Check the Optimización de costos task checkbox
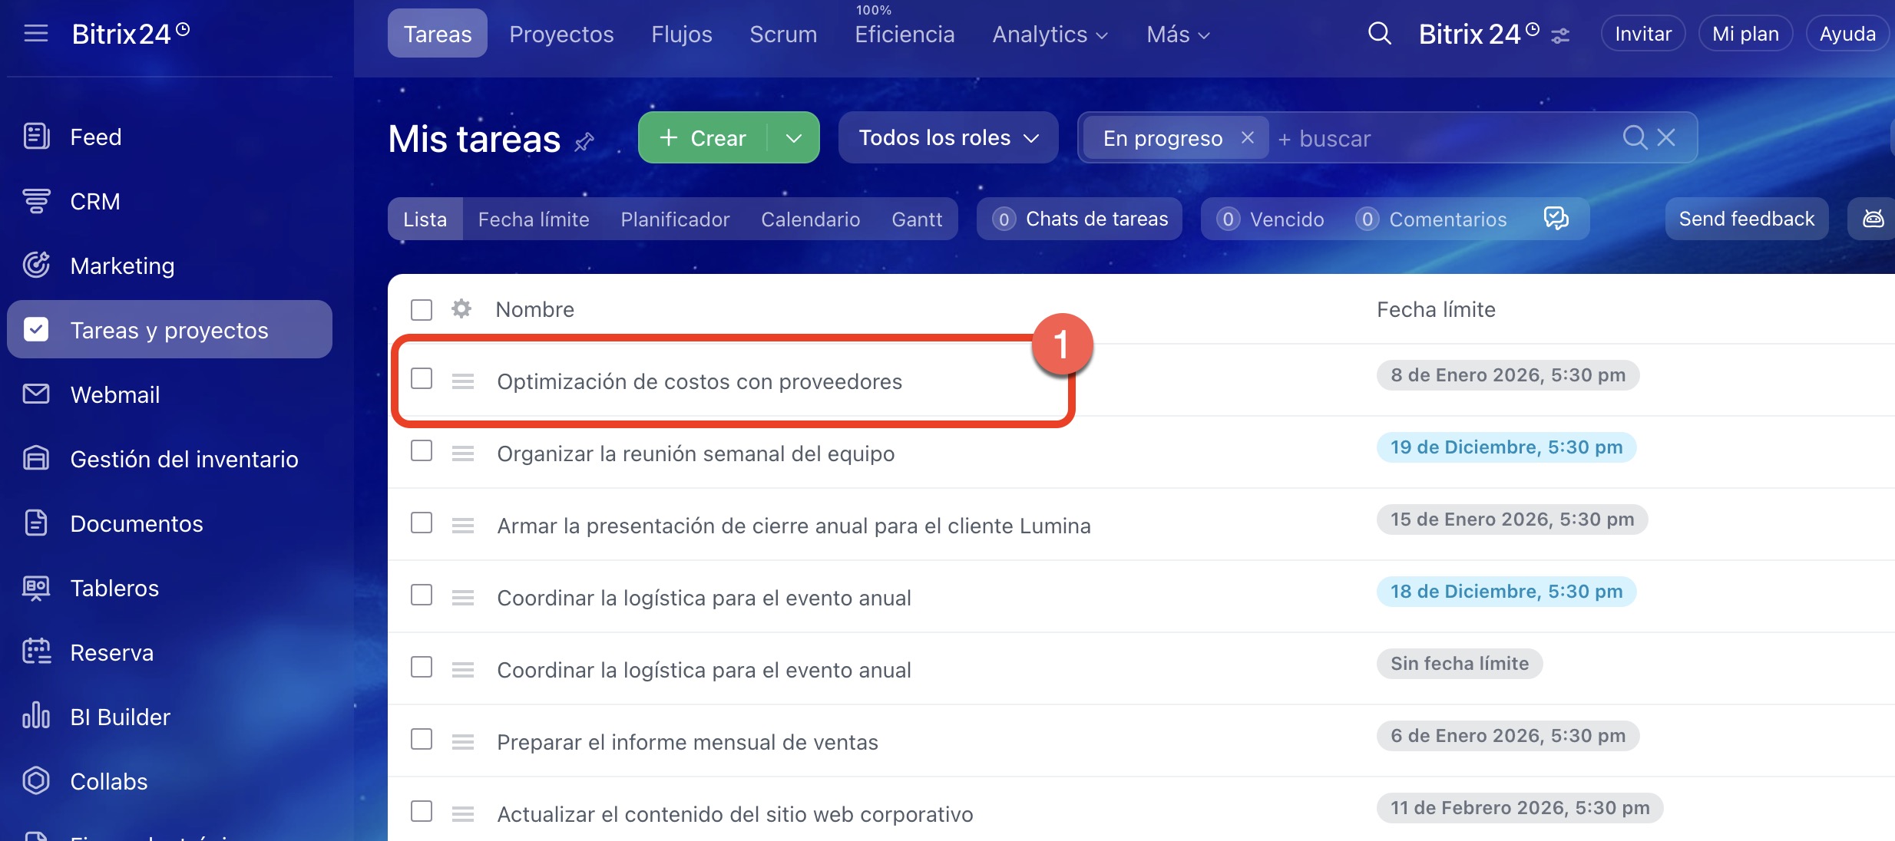 click(x=422, y=378)
